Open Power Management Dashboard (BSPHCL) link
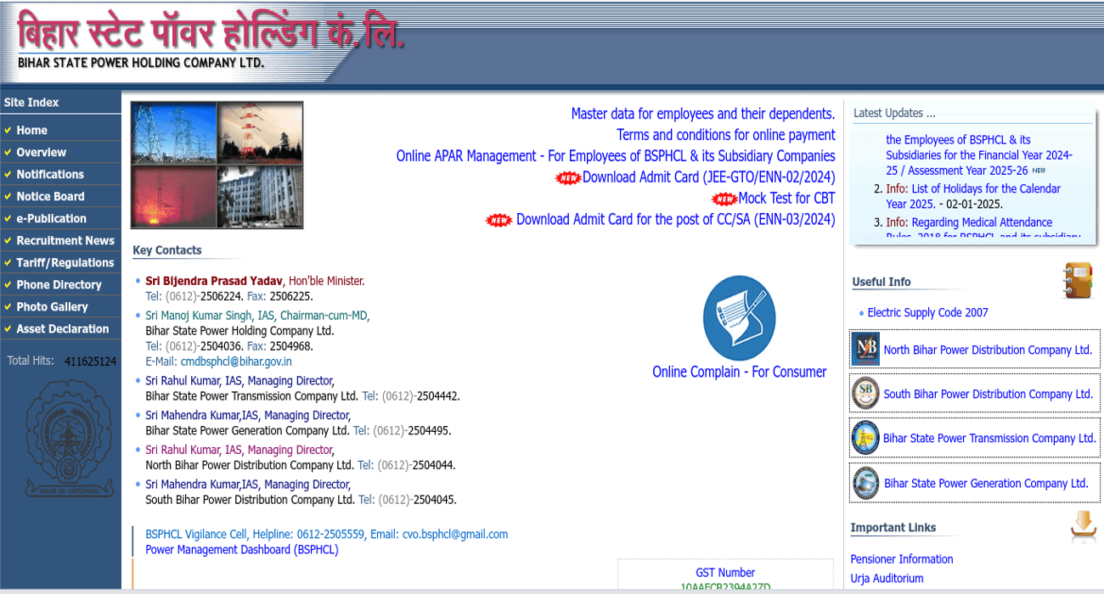 pos(241,550)
